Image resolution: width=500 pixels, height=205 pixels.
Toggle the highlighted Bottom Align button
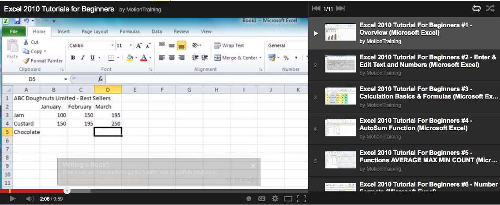tap(182, 45)
